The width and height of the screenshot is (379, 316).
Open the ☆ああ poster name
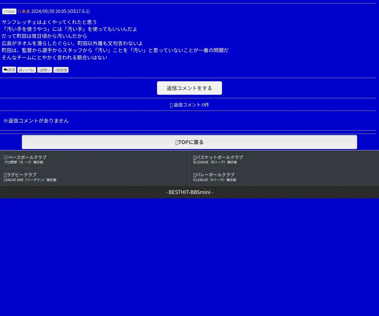(x=24, y=11)
